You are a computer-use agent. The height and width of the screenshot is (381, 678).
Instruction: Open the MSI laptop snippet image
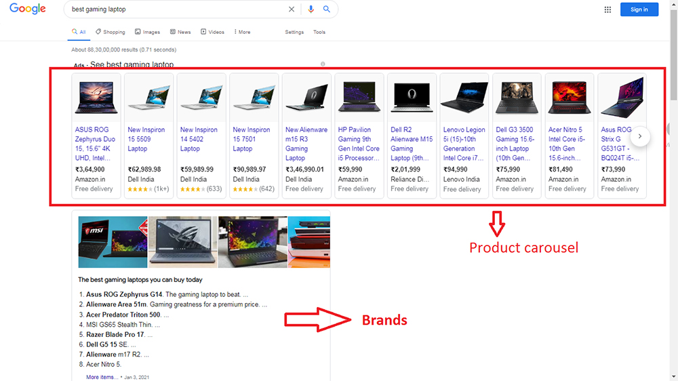tap(113, 242)
